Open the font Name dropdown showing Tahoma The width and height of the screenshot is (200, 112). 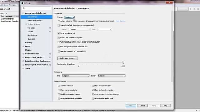coord(79,30)
